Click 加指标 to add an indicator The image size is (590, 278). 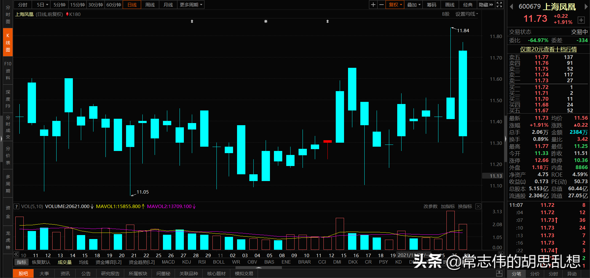(x=448, y=206)
